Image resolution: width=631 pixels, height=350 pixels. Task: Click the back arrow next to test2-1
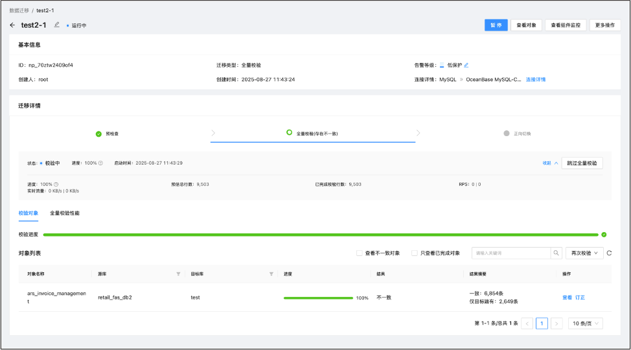coord(12,25)
